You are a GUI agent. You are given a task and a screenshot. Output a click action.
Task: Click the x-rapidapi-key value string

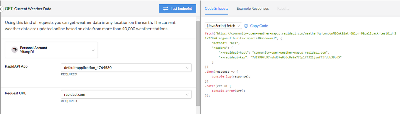296,57
